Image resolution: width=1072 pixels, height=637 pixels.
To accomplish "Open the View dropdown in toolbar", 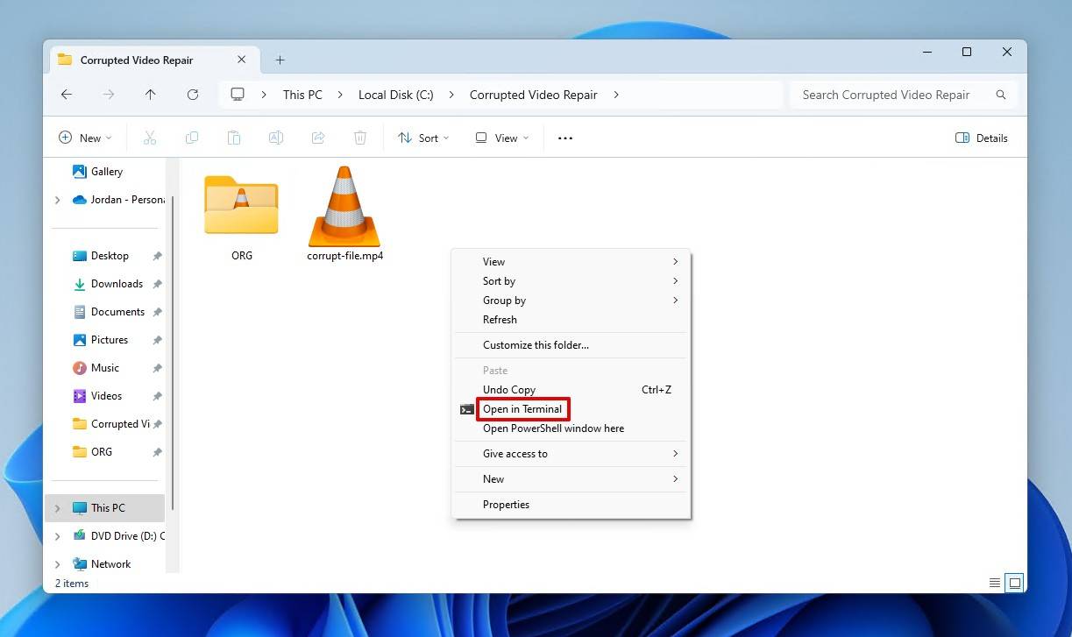I will click(x=502, y=138).
